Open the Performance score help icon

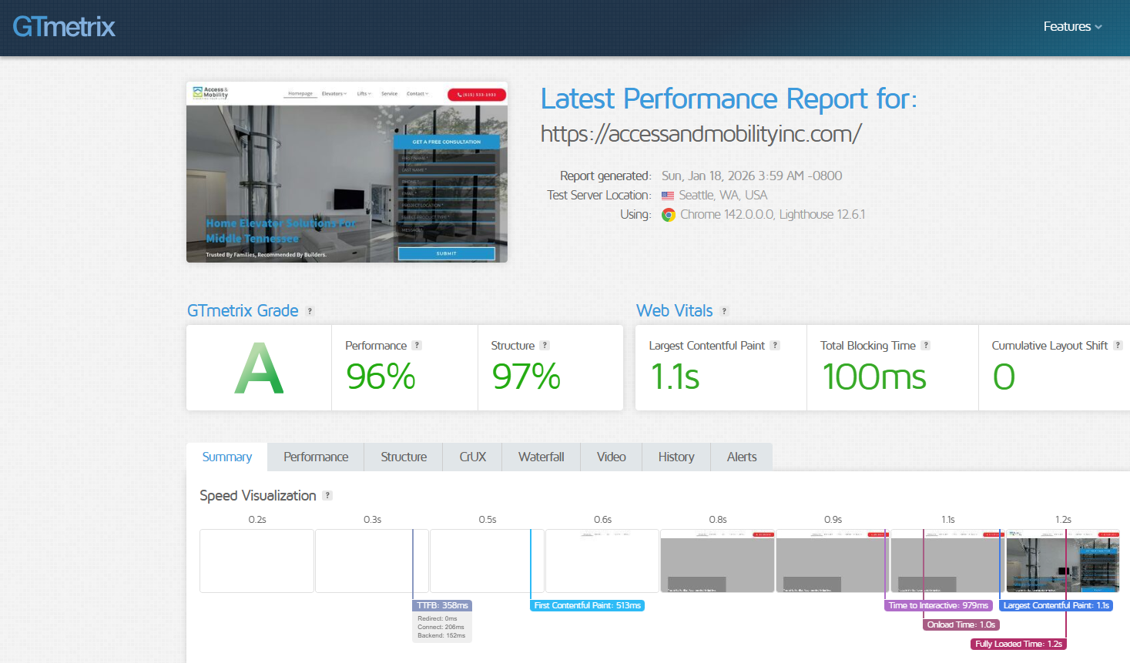coord(417,346)
